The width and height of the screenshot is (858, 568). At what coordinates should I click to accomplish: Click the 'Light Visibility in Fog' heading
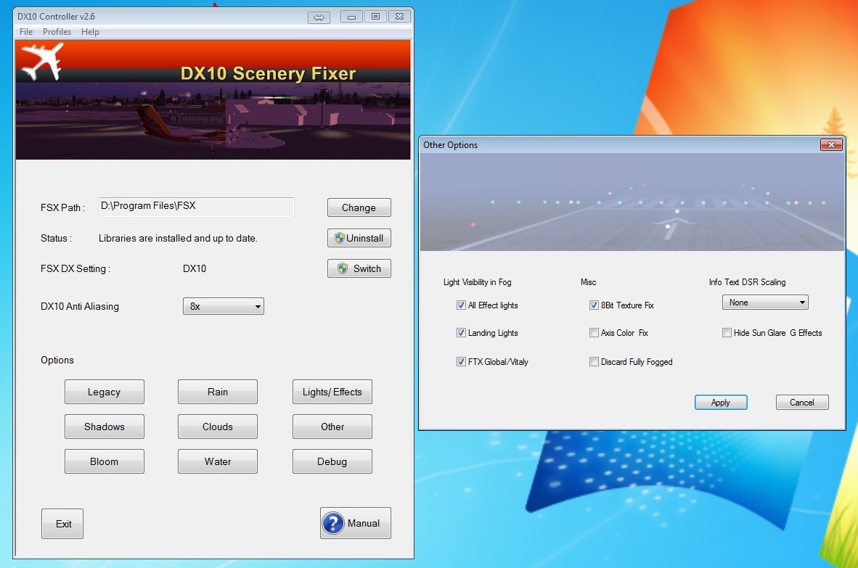pyautogui.click(x=477, y=282)
